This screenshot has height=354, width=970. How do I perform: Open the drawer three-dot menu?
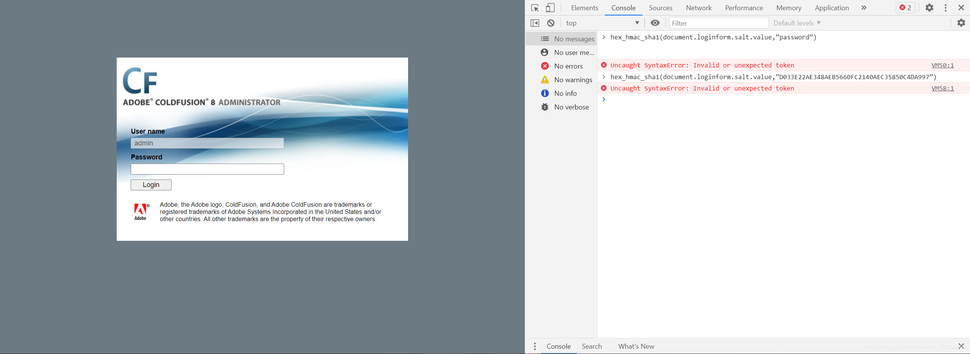click(535, 346)
